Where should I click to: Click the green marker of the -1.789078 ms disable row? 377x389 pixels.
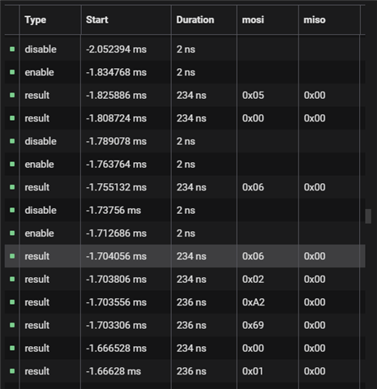click(12, 141)
